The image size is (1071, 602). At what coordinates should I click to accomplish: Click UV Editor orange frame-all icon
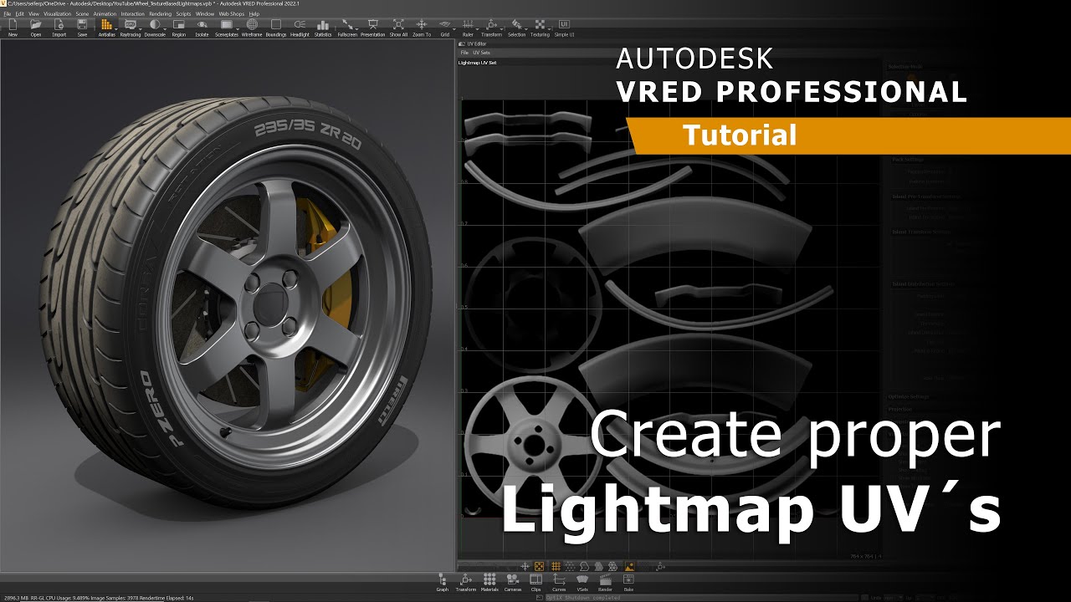click(x=539, y=567)
